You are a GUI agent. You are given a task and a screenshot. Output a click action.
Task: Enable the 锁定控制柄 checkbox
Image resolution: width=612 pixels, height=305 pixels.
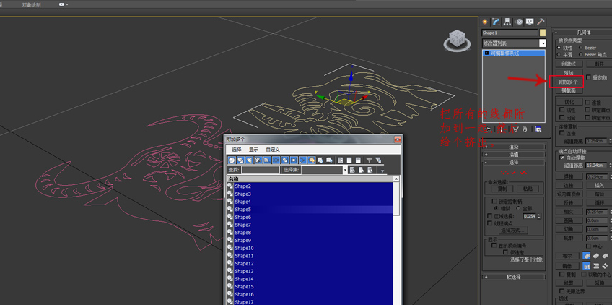pyautogui.click(x=494, y=201)
